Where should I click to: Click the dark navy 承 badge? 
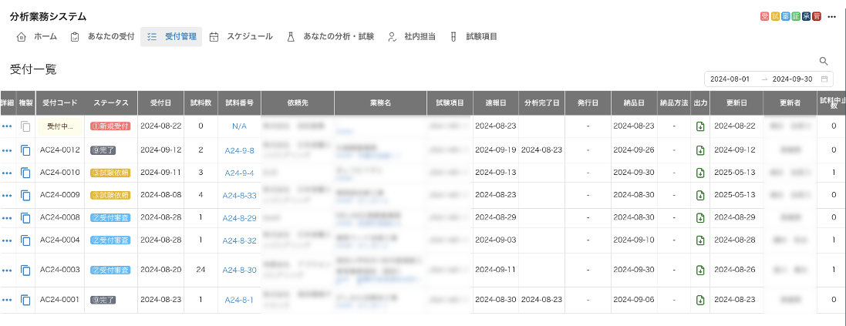804,16
